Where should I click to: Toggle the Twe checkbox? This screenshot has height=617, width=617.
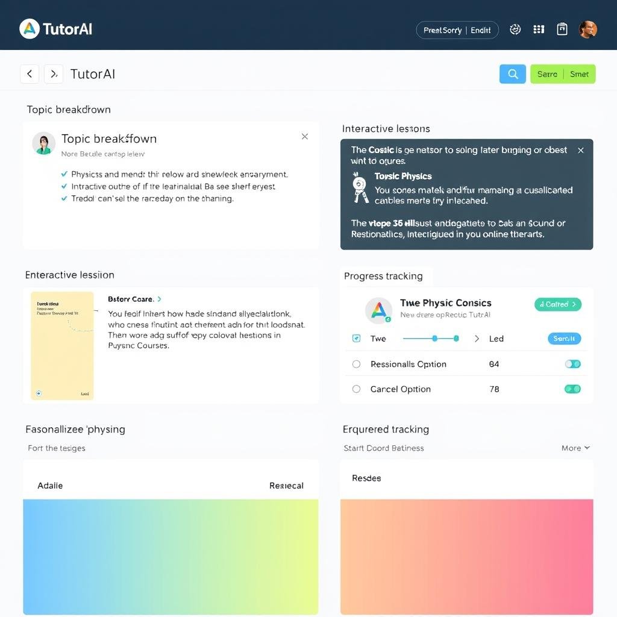[356, 339]
